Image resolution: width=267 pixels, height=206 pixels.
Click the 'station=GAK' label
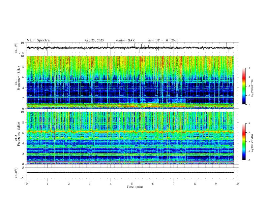(x=125, y=40)
